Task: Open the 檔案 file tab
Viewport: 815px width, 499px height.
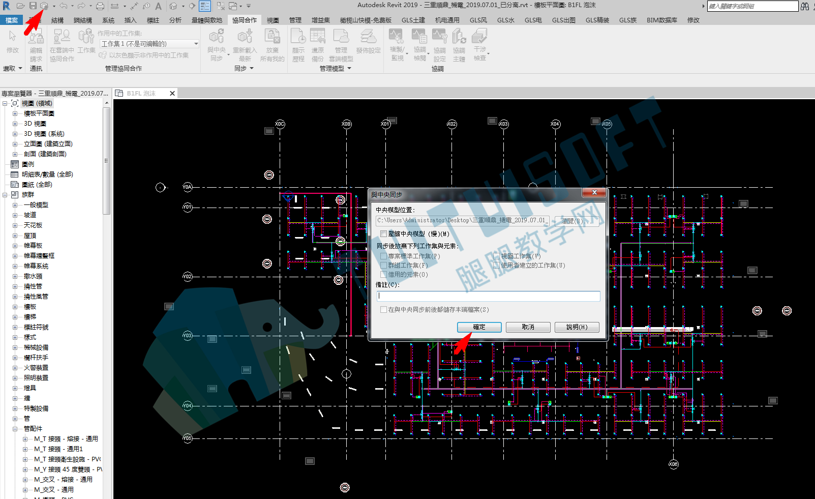Action: (11, 20)
